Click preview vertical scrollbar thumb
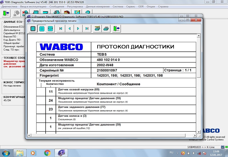The width and height of the screenshot is (228, 157). coord(199,57)
